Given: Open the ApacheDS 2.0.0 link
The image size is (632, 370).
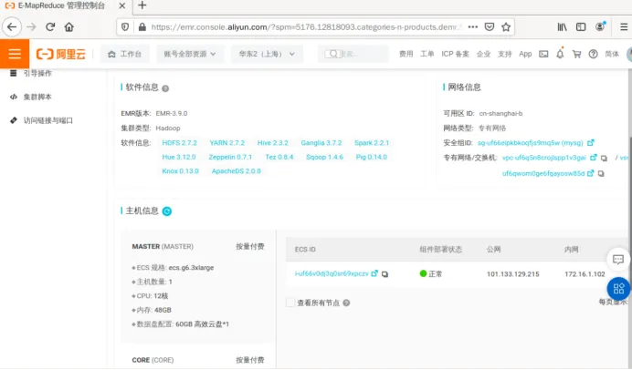Looking at the screenshot, I should coord(237,171).
